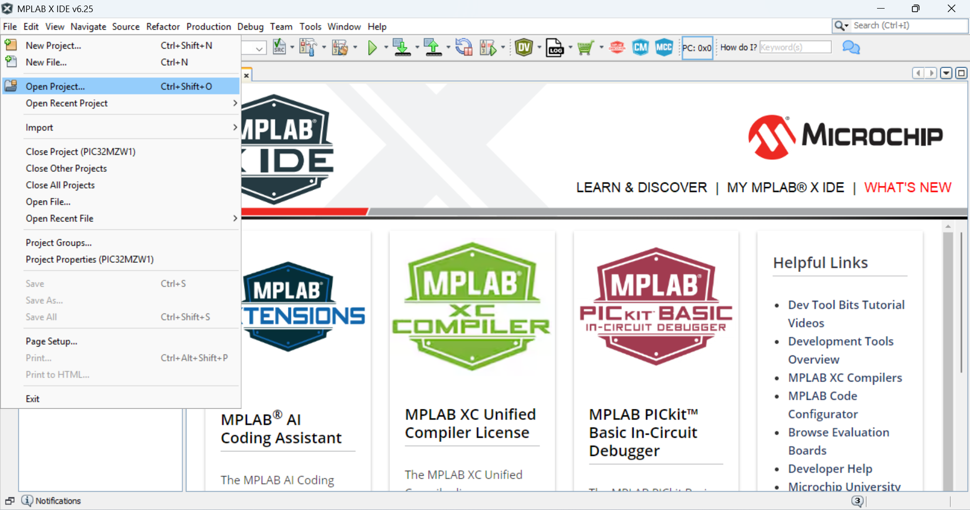Open the MY MPLAB X IDE tab

click(786, 188)
